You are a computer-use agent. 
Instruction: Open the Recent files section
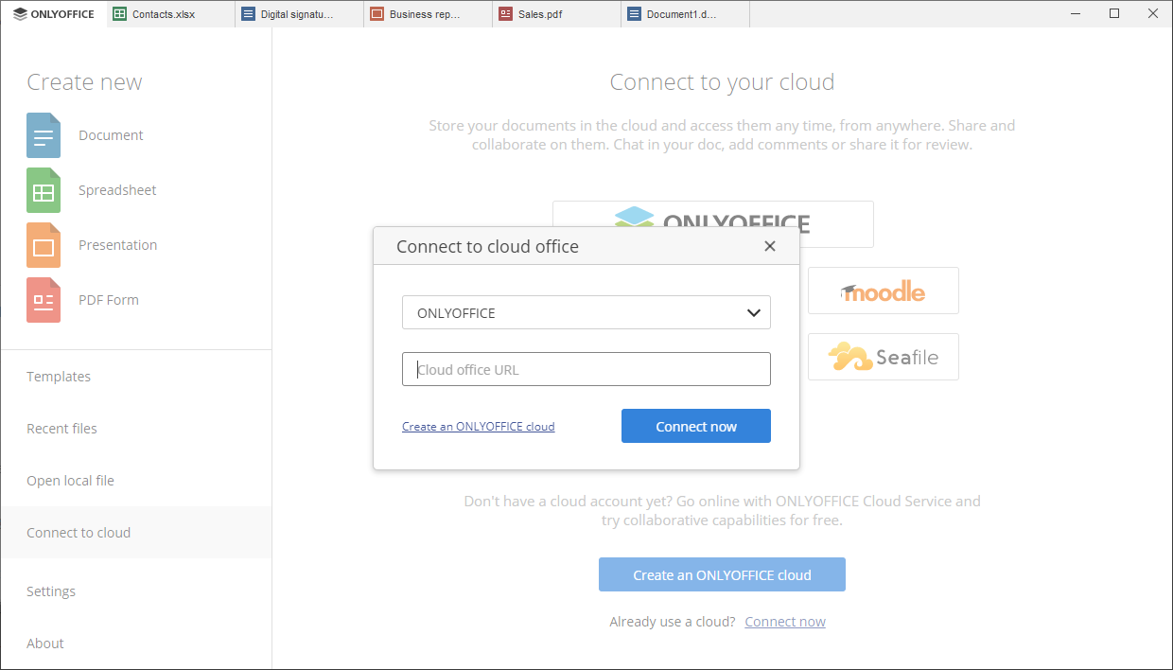tap(136, 429)
